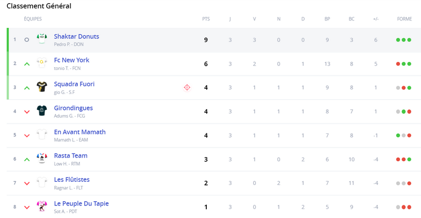Click the green up arrow next to Fc New York
The width and height of the screenshot is (421, 218).
coord(27,64)
